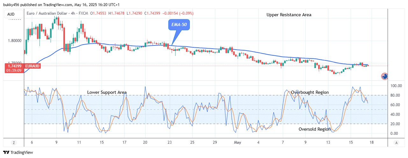Click the 1.75000 price axis label
Image resolution: width=408 pixels, height=158 pixels.
click(15, 63)
